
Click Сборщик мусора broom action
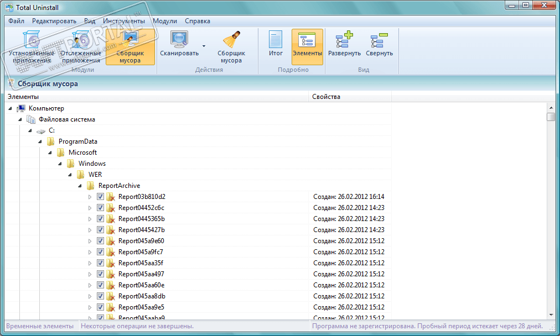[231, 47]
